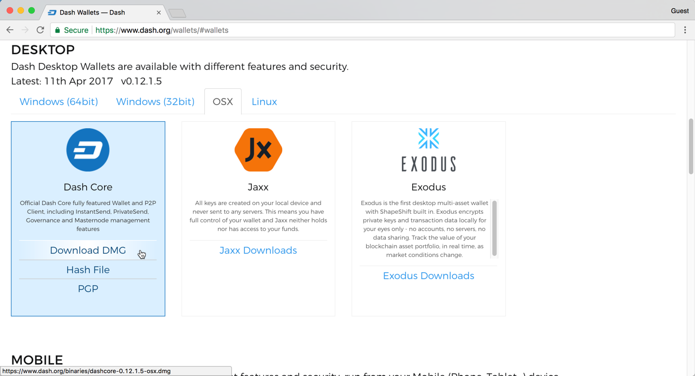Click the Dash Core title text
695x376 pixels.
point(88,187)
